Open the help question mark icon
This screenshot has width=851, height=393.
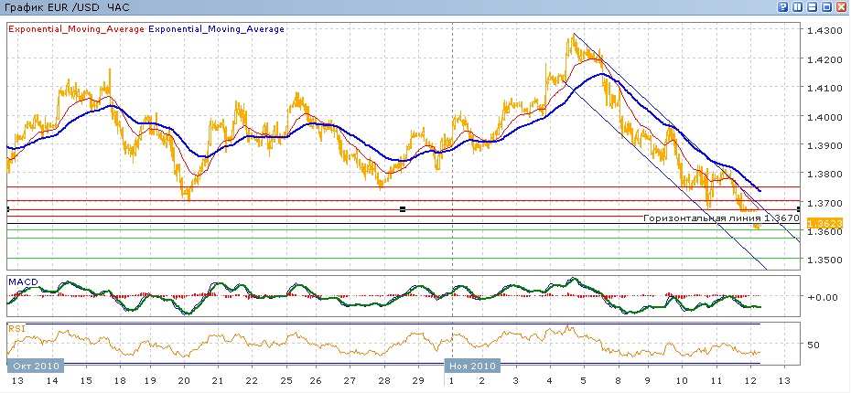[783, 7]
